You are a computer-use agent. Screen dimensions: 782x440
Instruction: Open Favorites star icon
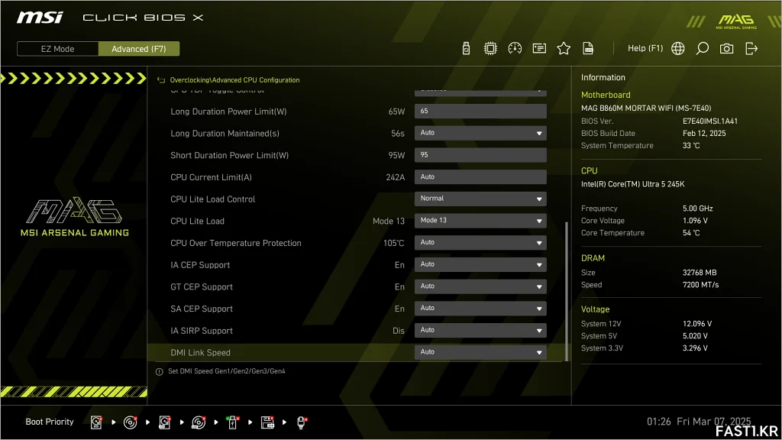[564, 48]
